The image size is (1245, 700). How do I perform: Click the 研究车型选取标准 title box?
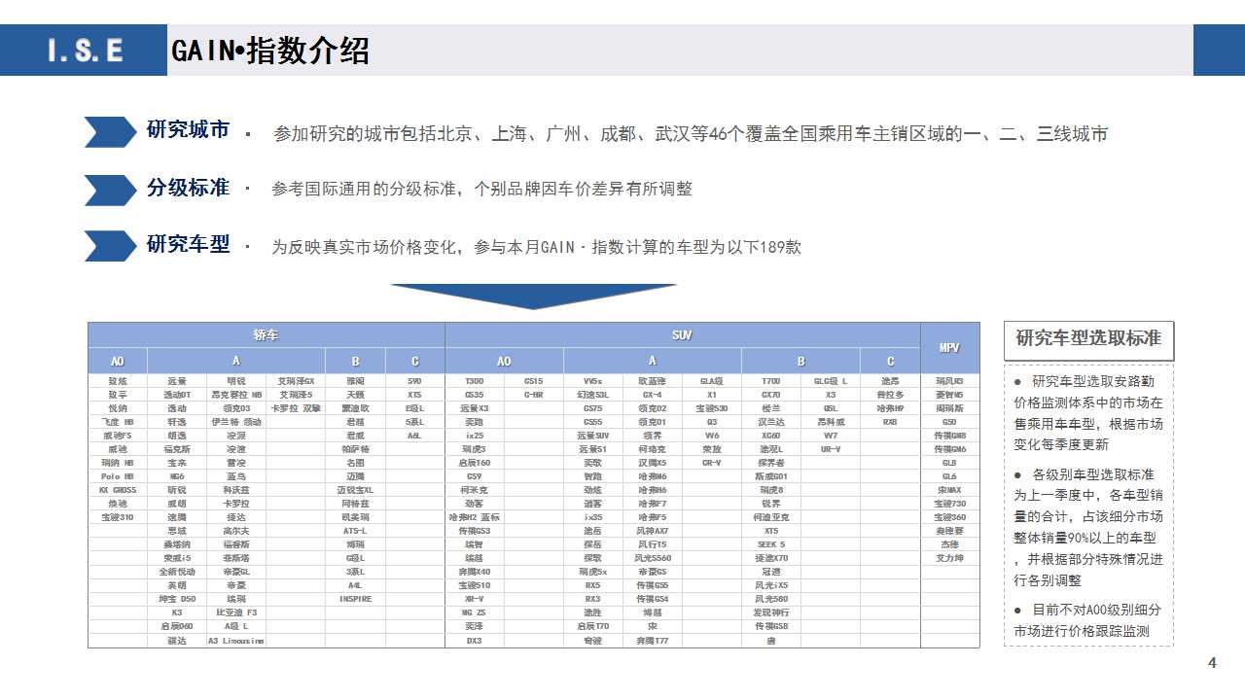[x=1088, y=339]
